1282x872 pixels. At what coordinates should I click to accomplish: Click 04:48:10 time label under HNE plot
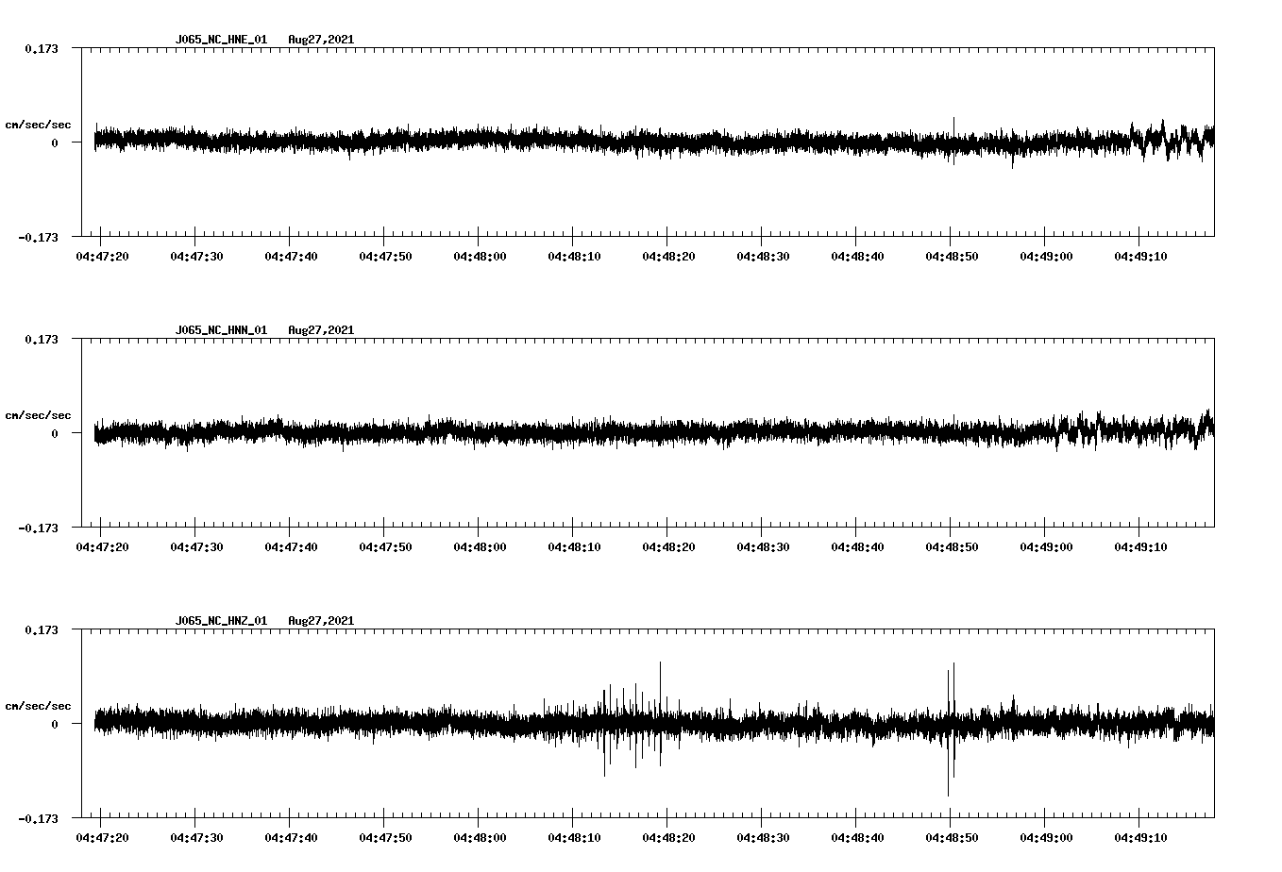click(574, 256)
